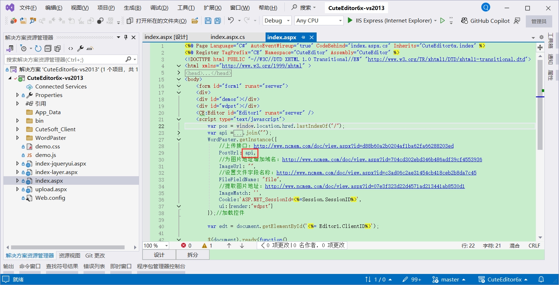Open GitHub Copilot from the toolbar

pyautogui.click(x=485, y=21)
